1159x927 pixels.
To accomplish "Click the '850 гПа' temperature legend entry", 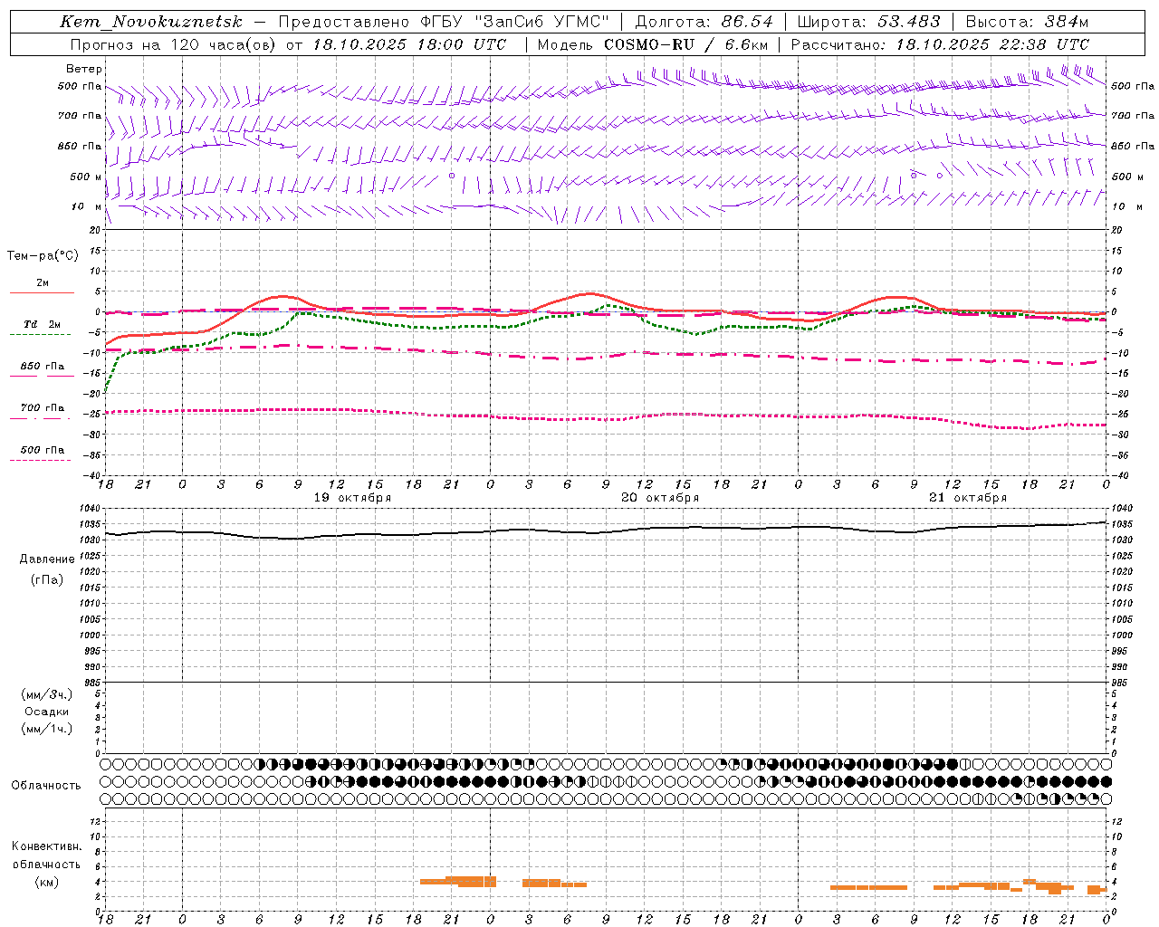I will [43, 367].
